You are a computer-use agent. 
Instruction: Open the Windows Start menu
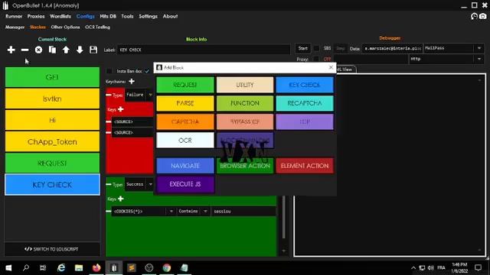[x=8, y=268]
